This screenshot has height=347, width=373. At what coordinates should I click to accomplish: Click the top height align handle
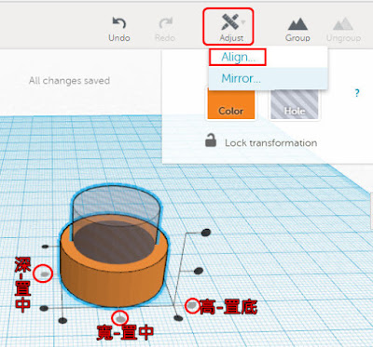pyautogui.click(x=206, y=232)
